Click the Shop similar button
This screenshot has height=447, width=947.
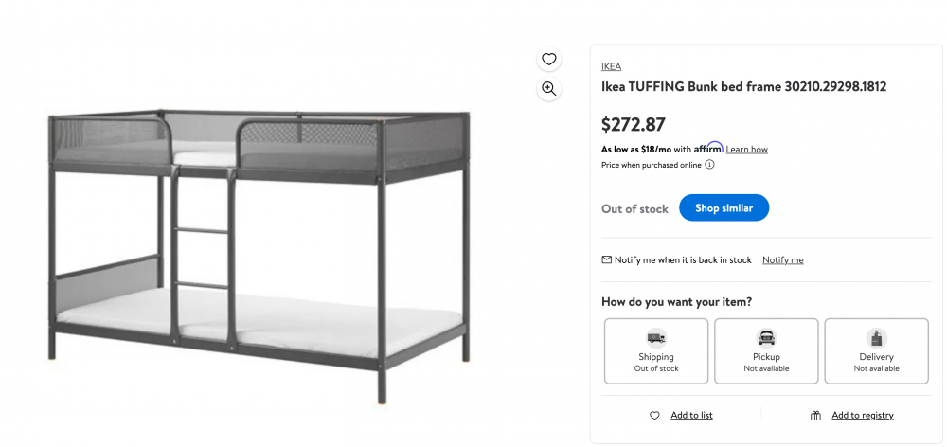[724, 207]
